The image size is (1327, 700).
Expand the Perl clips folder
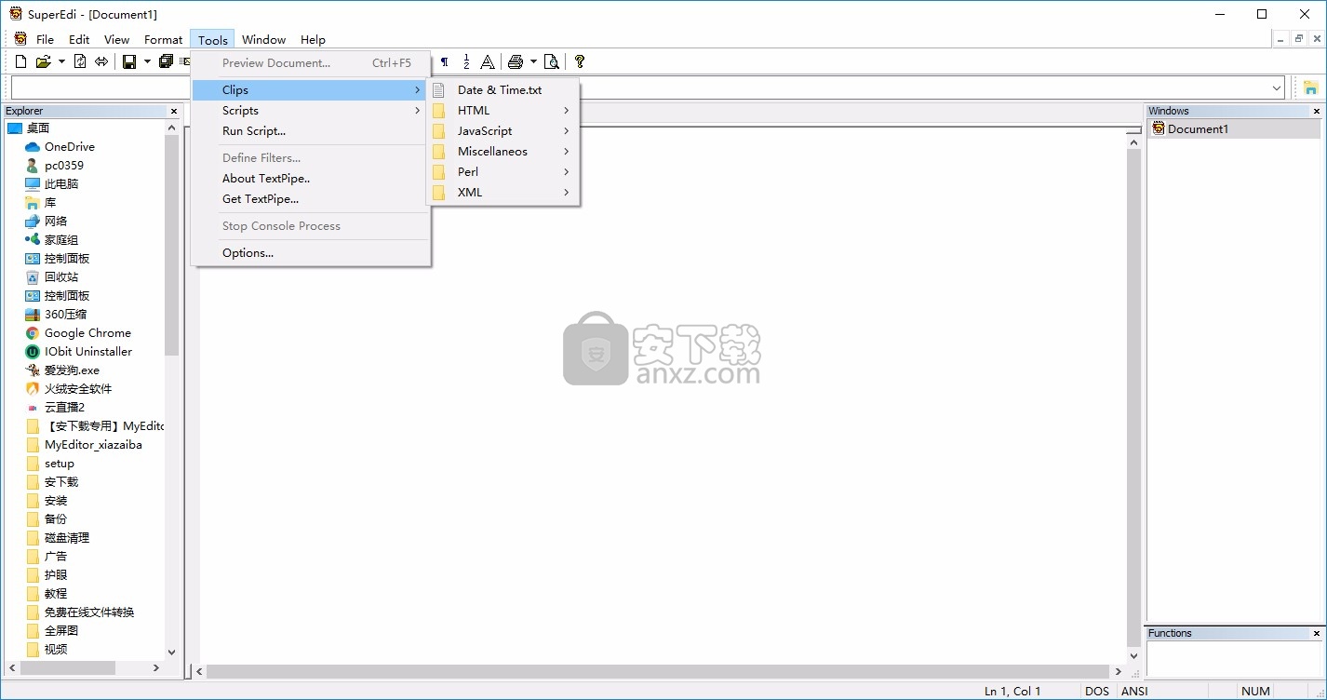click(x=503, y=171)
